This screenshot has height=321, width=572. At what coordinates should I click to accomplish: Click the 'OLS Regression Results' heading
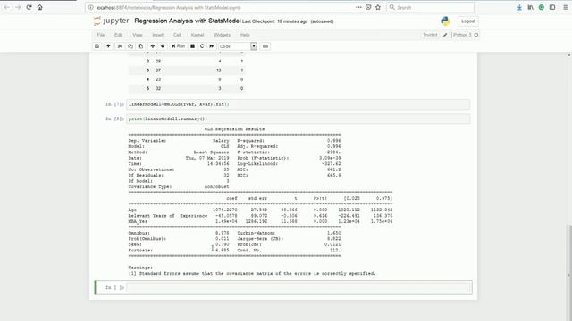234,129
